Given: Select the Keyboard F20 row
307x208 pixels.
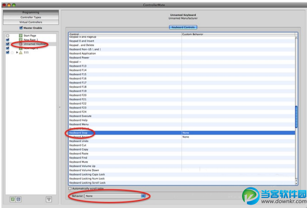Looking at the screenshot, I should pyautogui.click(x=182, y=95).
